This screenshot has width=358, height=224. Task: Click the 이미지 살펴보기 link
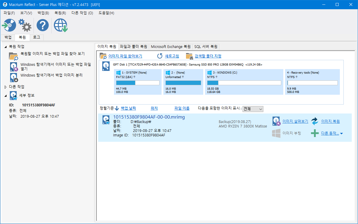pyautogui.click(x=295, y=121)
